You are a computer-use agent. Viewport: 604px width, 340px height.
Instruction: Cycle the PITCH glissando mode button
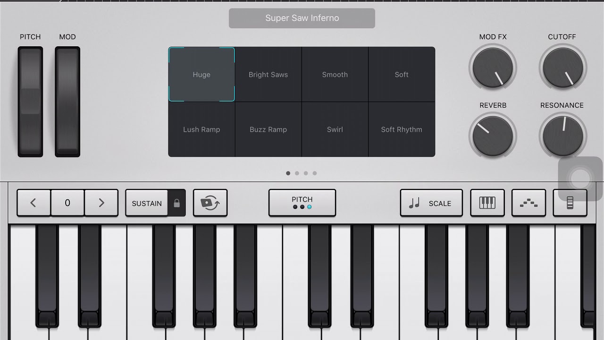coord(302,203)
